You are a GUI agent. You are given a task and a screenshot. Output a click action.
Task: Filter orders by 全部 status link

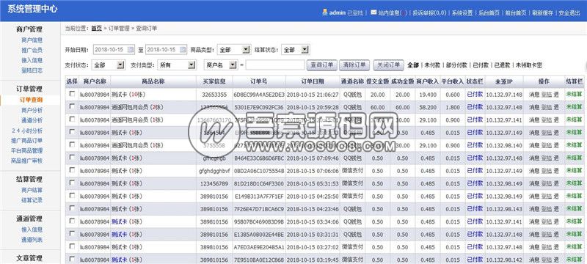coord(413,65)
